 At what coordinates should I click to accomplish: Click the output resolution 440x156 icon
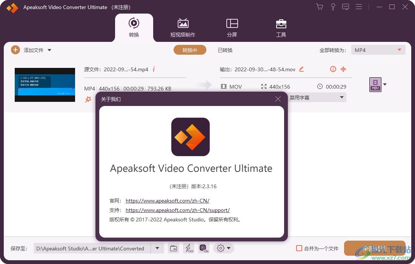pyautogui.click(x=264, y=86)
